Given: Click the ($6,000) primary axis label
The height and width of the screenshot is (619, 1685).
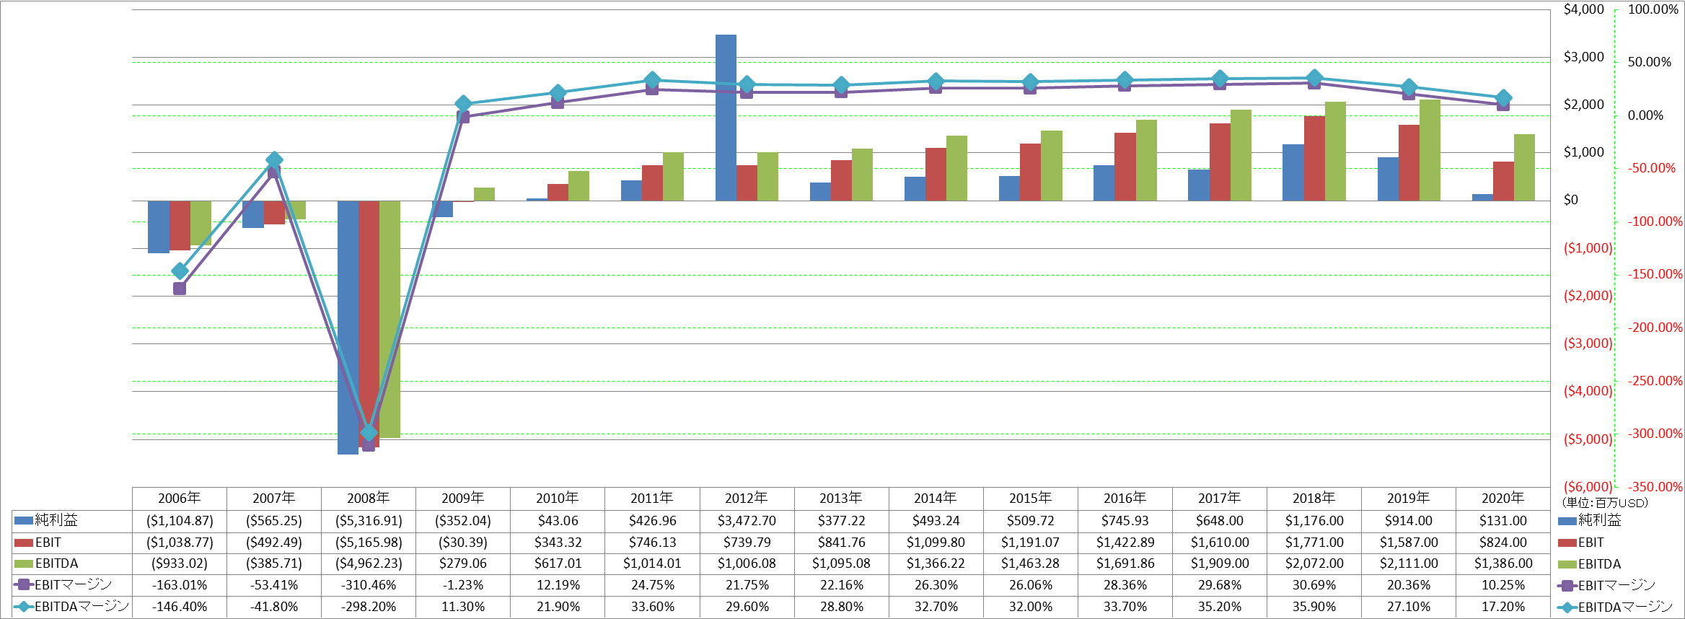Looking at the screenshot, I should point(1588,487).
